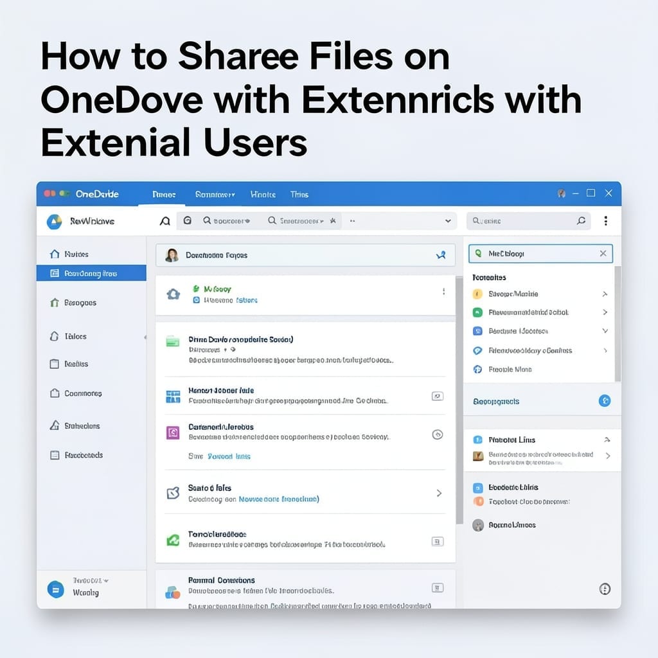The width and height of the screenshot is (658, 658).
Task: Click the share-arrow icon beside Soato o fales
Action: coord(173,493)
